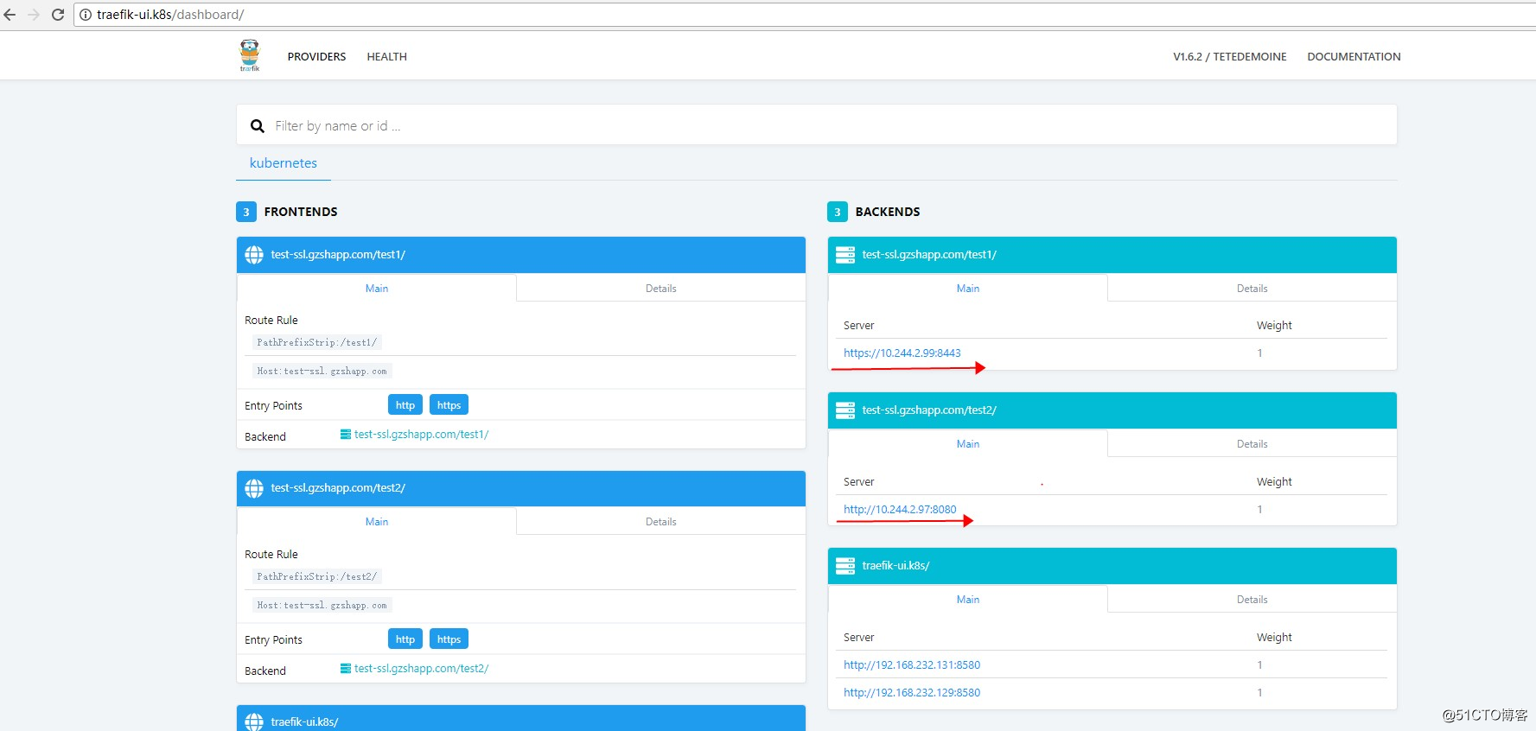
Task: Click the traefik-ui.k8s/ backend header title
Action: 895,566
